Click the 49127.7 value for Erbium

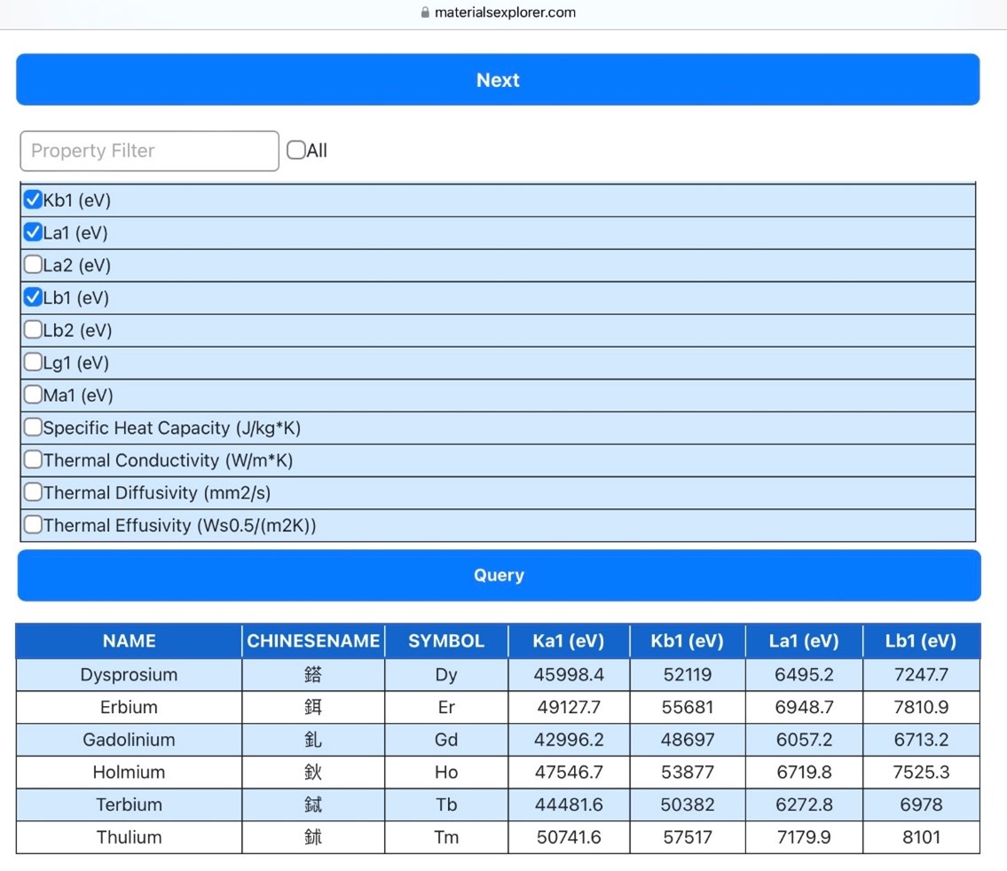569,707
